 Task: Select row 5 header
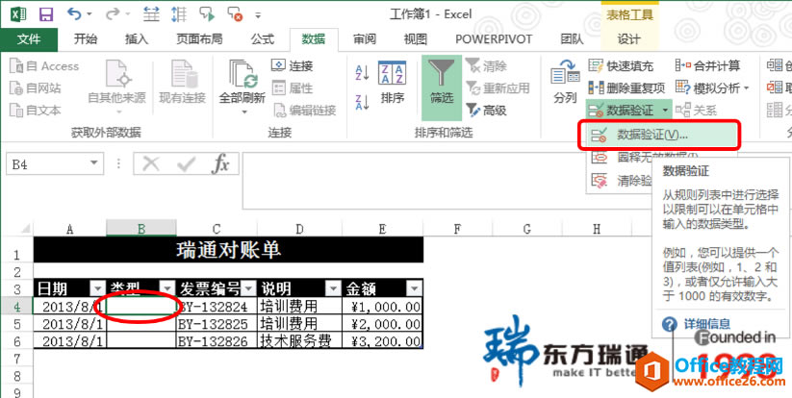pos(16,323)
